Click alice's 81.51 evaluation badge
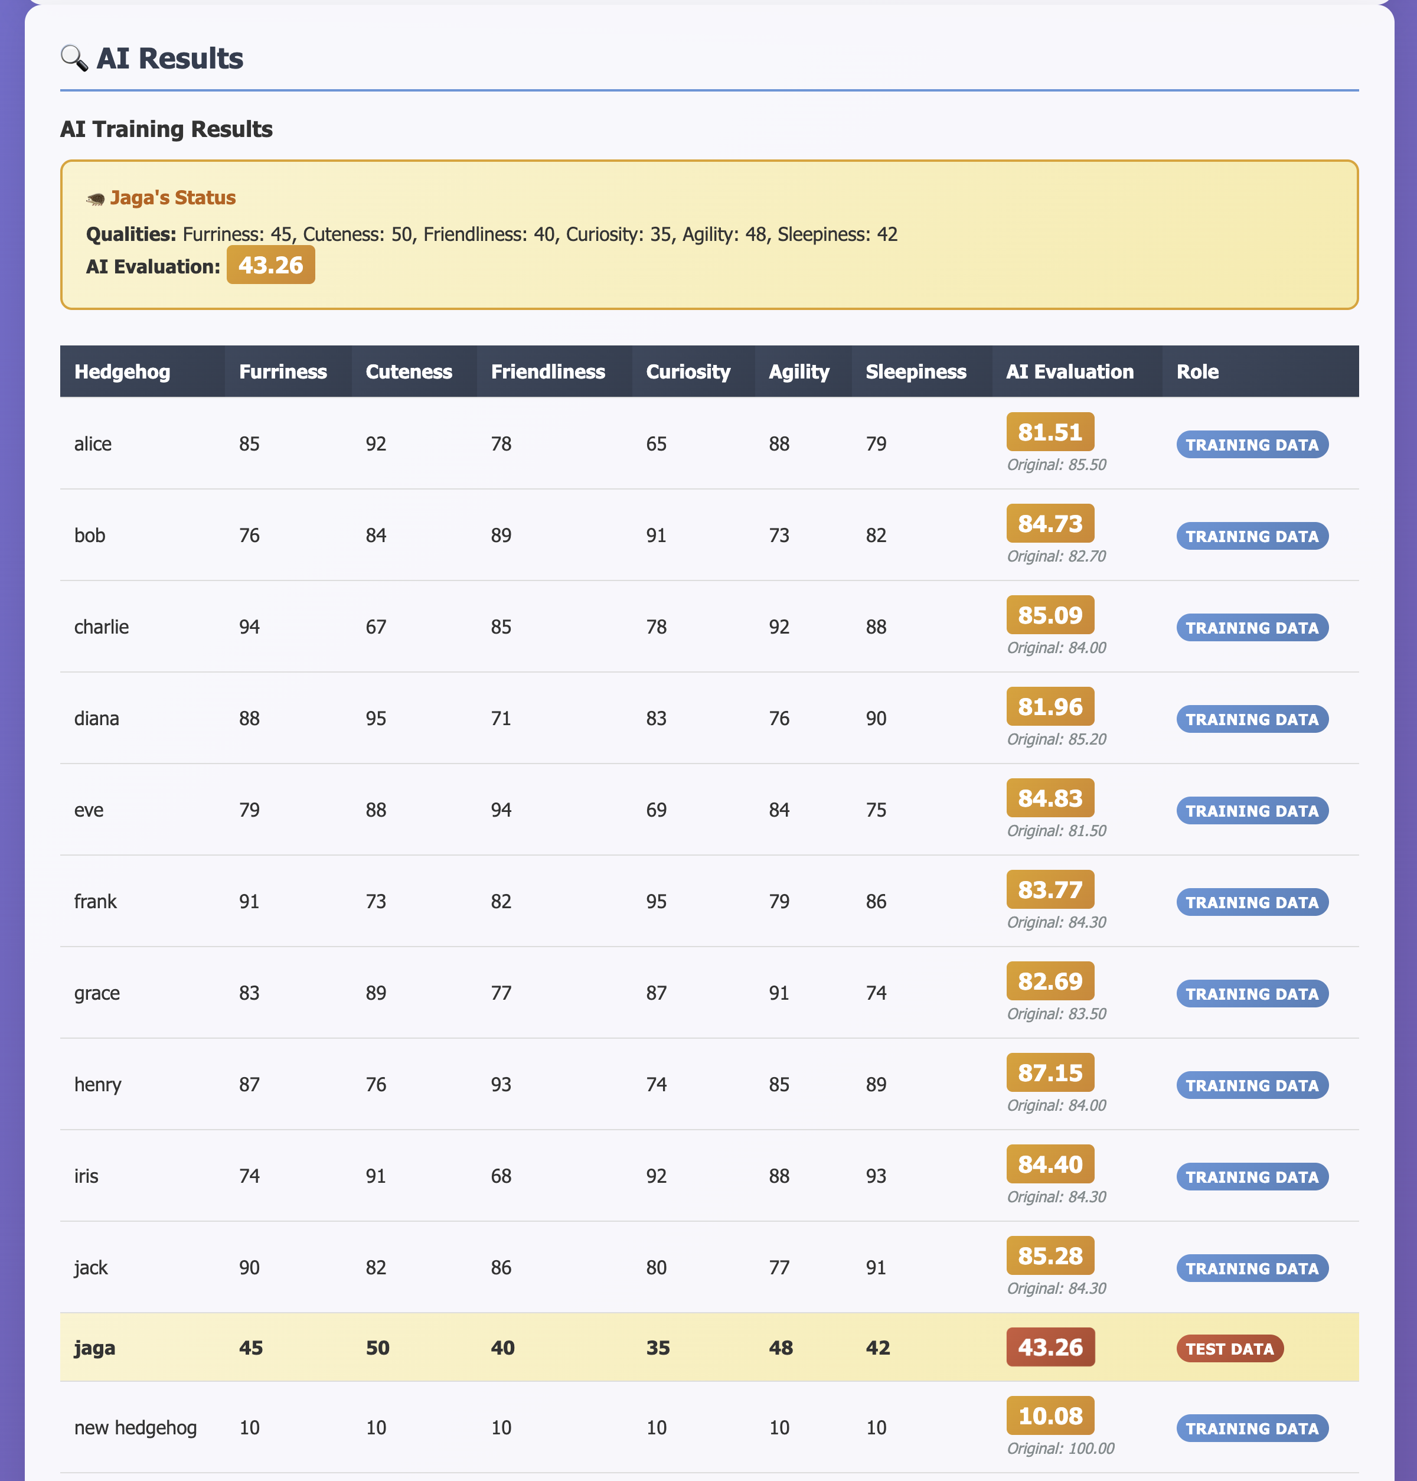 1049,432
